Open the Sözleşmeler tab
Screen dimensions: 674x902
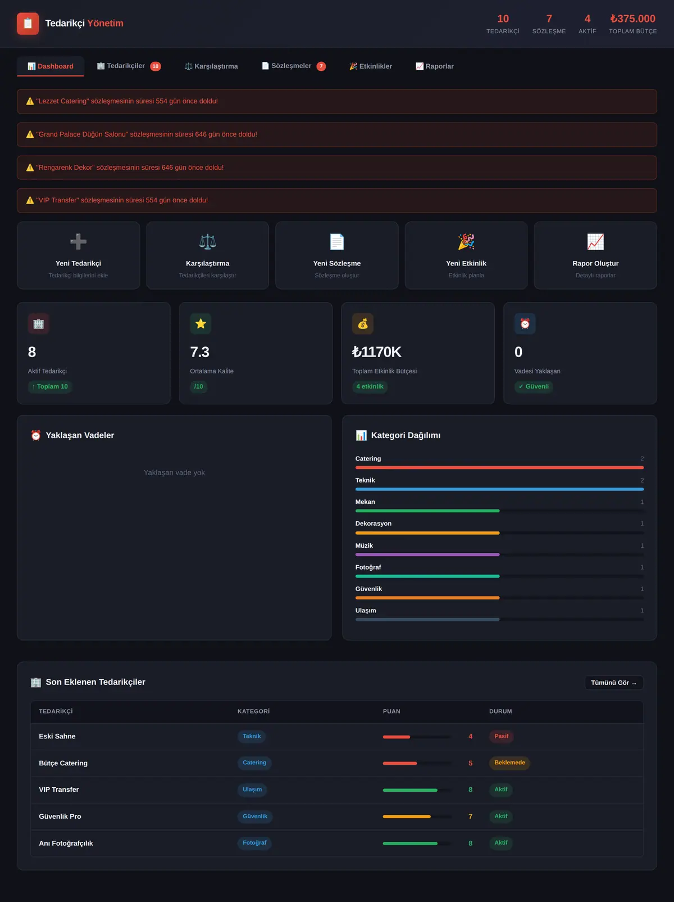click(294, 66)
